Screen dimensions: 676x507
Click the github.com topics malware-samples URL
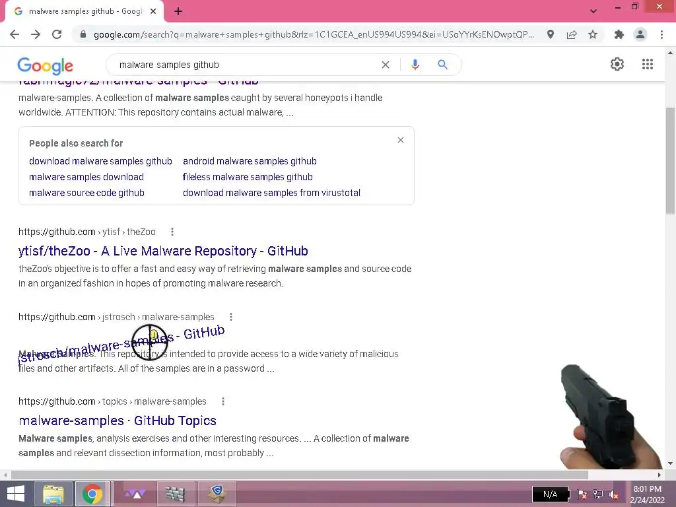tap(112, 401)
